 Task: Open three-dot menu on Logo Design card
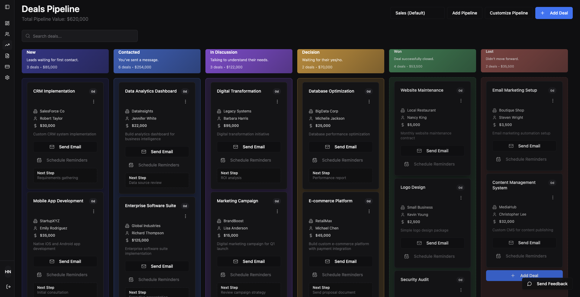coord(461,198)
